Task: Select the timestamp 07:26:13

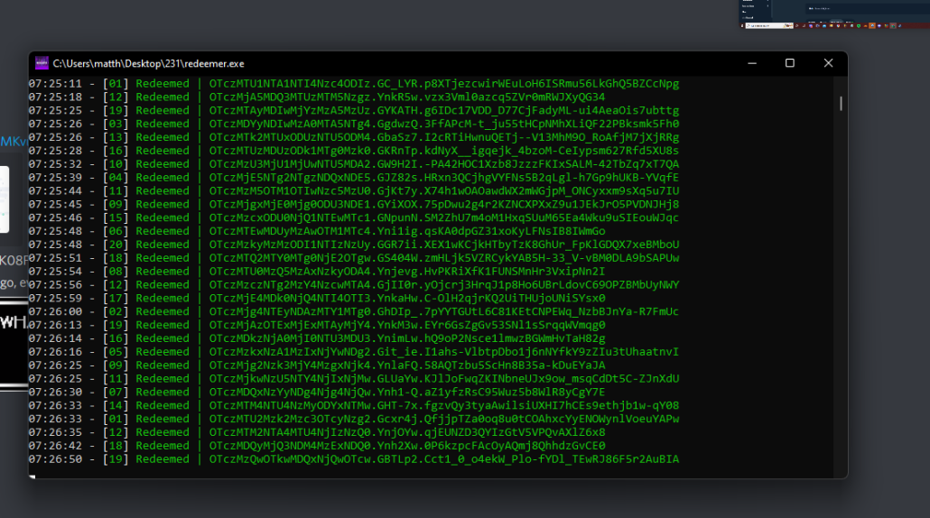Action: pos(55,325)
